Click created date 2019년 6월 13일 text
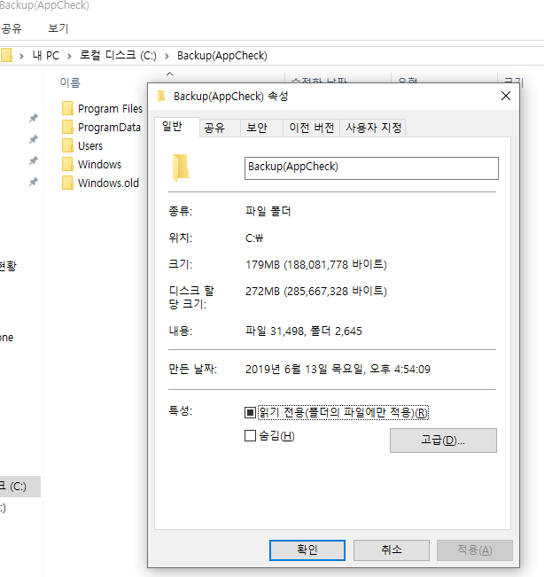The image size is (544, 577). point(338,369)
